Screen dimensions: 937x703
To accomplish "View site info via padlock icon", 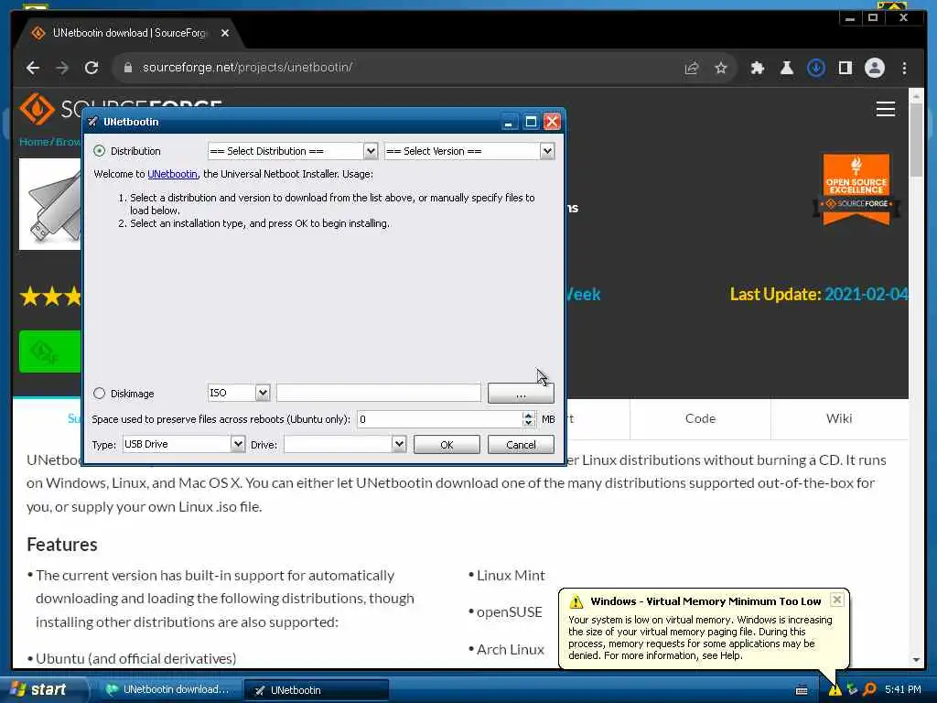I will [x=127, y=68].
